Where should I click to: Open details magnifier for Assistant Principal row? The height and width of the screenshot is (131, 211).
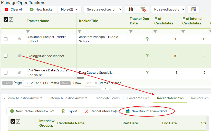pyautogui.click(x=19, y=39)
